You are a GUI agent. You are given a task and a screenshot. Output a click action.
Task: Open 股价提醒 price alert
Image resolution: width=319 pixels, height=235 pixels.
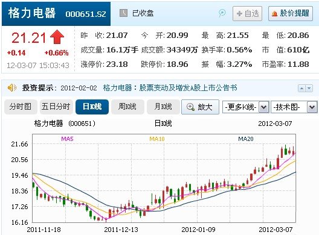tap(291, 14)
